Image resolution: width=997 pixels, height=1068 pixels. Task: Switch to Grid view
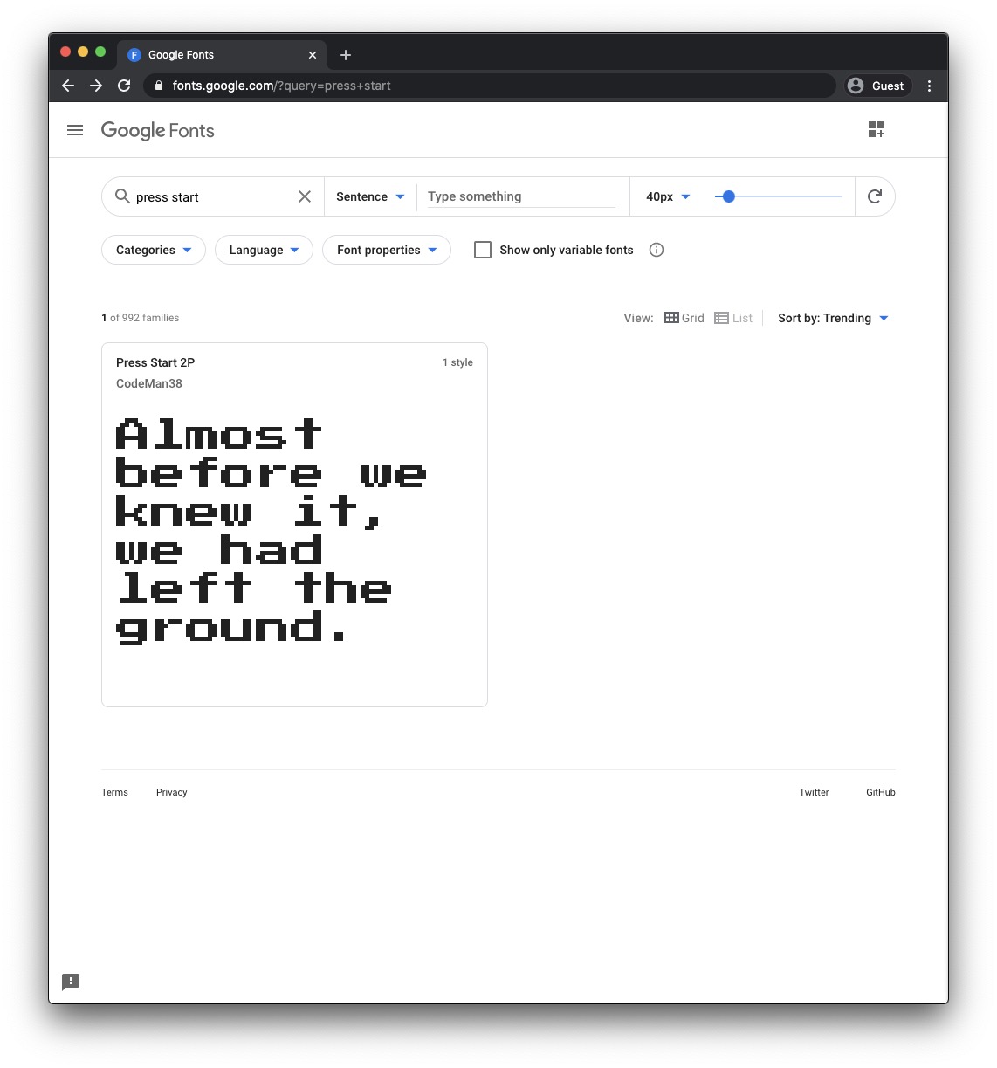tap(684, 318)
